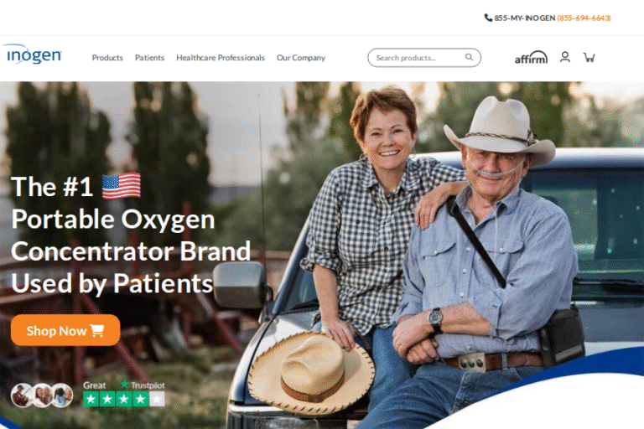Click the Inogen logo
This screenshot has width=644, height=429.
[x=33, y=54]
